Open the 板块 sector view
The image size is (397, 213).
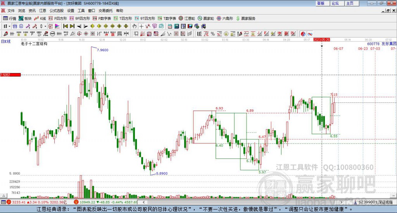(x=25, y=19)
